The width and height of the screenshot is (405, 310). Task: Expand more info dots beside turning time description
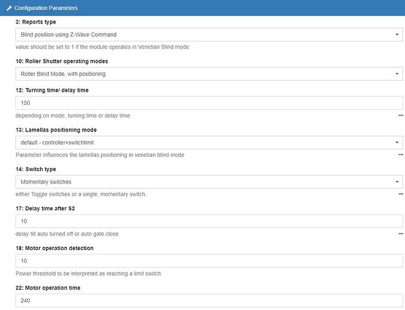(x=401, y=115)
